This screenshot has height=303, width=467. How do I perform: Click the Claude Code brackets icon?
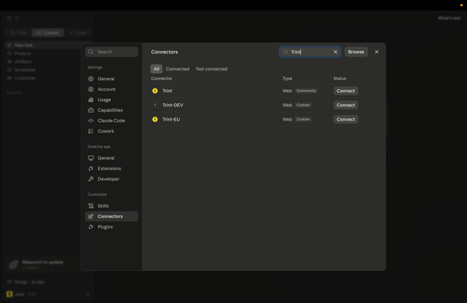(x=91, y=121)
